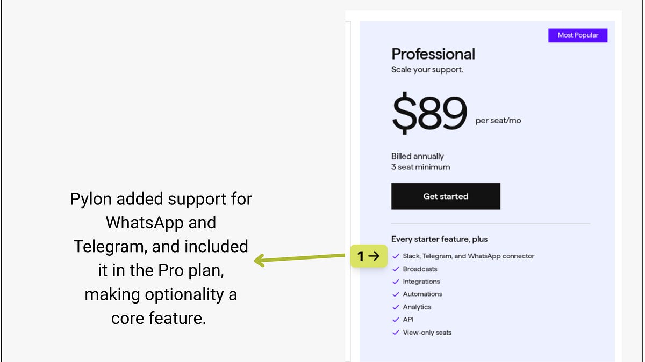Select the checkmark next to Broadcasts
The width and height of the screenshot is (645, 362).
tap(395, 269)
